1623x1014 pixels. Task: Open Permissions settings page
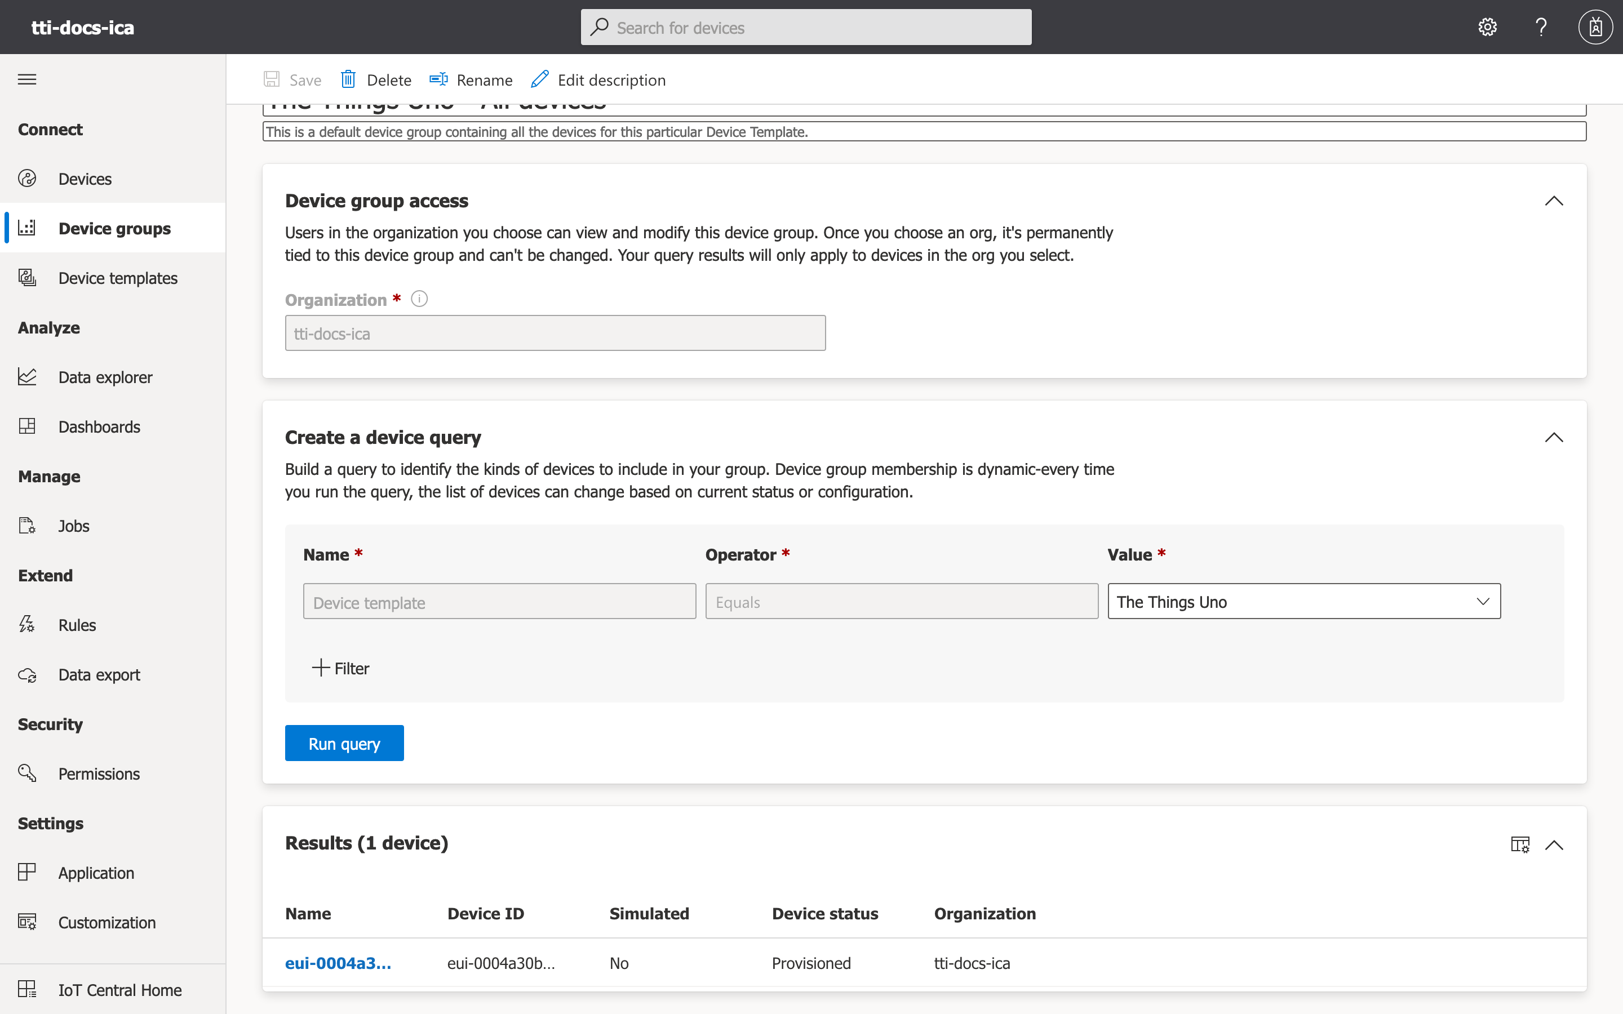98,773
